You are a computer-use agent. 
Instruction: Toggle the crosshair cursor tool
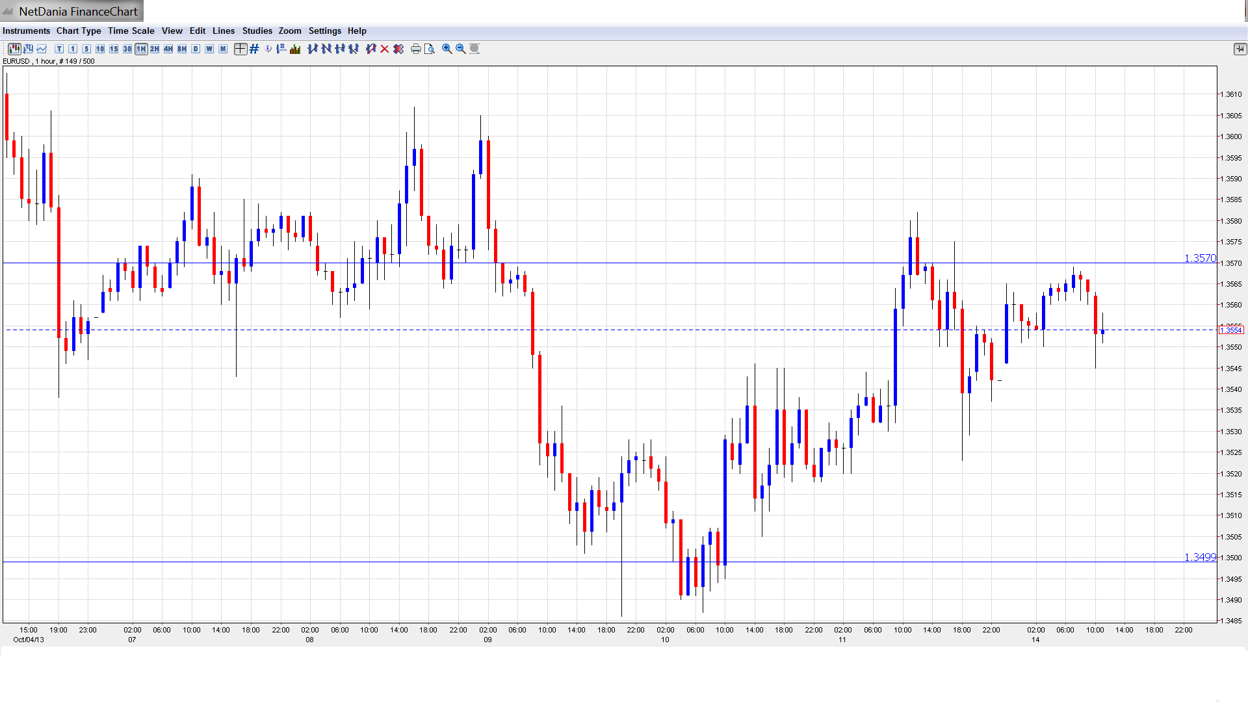coord(240,49)
